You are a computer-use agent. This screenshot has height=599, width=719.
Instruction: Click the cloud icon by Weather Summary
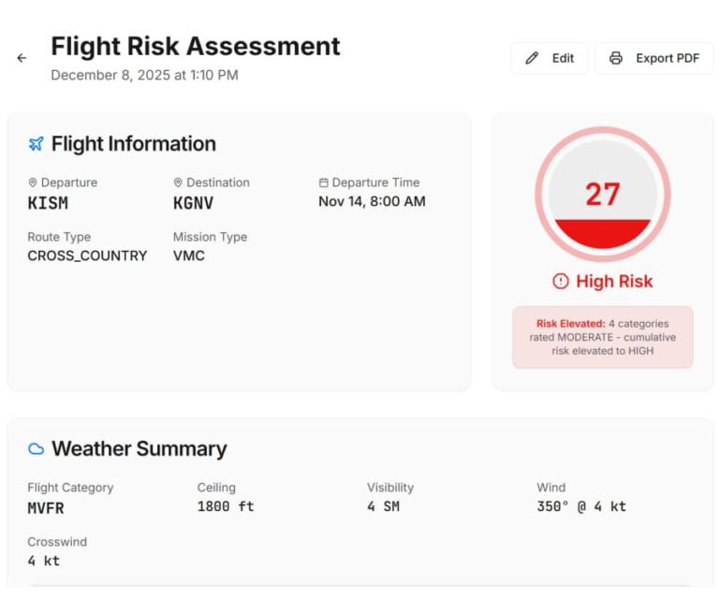pos(37,449)
